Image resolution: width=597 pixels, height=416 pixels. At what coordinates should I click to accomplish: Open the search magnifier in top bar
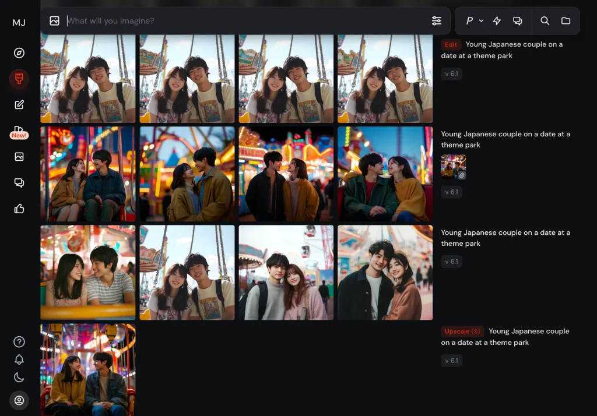point(545,21)
